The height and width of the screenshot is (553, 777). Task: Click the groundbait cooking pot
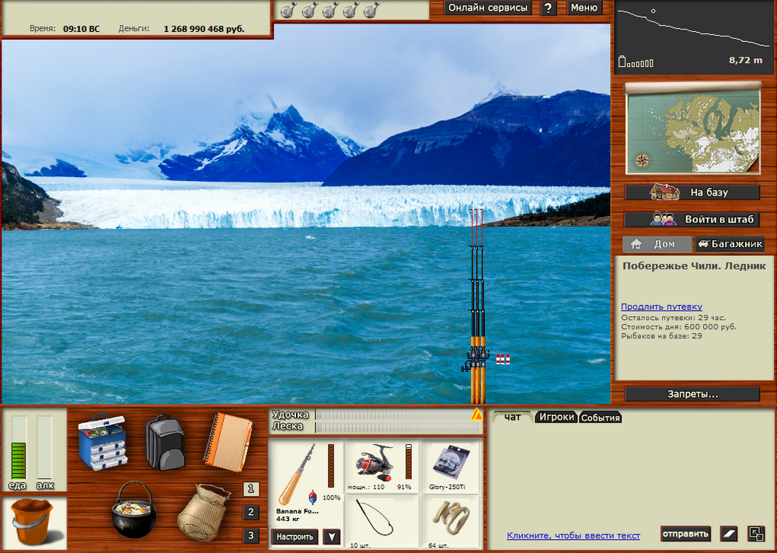click(134, 510)
